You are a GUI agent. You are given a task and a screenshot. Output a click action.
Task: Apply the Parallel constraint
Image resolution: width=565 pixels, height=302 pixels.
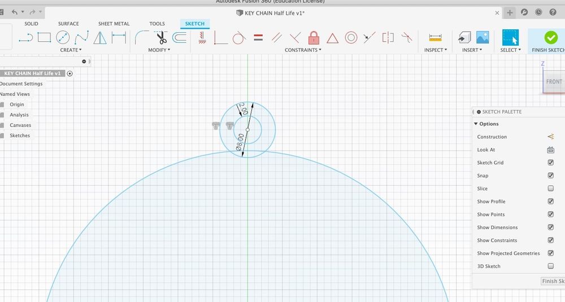click(277, 37)
